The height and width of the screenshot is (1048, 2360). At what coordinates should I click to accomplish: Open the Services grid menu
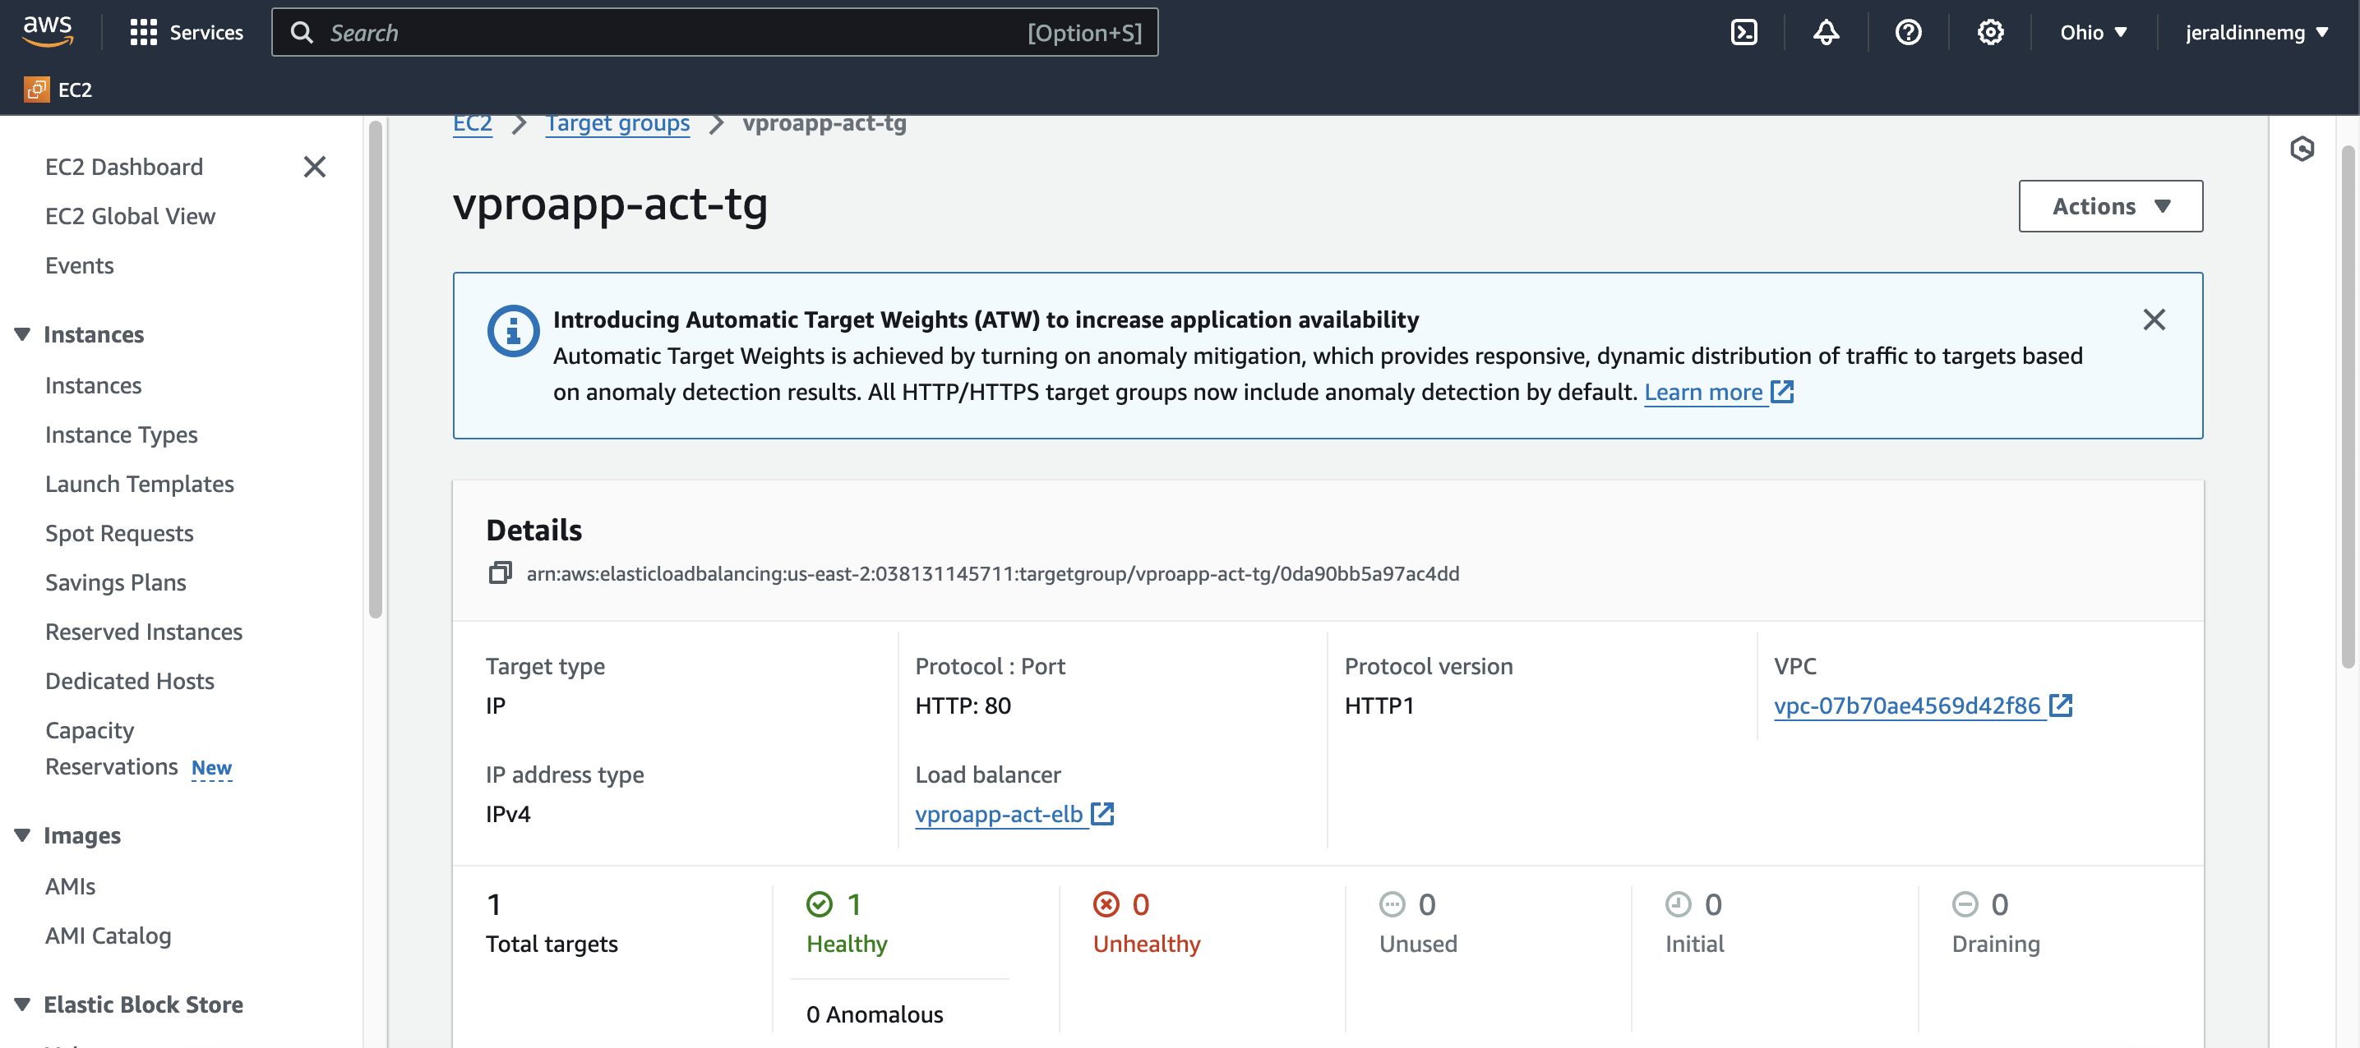point(187,33)
